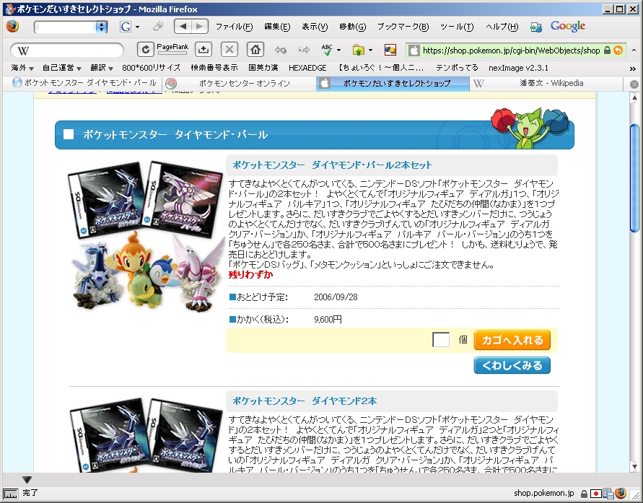Show more bookmarks with the chevron
Image resolution: width=643 pixels, height=503 pixels.
click(632, 69)
